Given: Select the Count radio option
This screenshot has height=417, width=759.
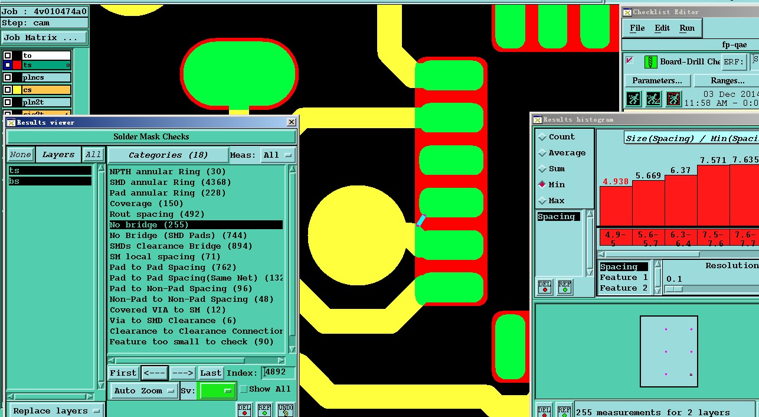Looking at the screenshot, I should pyautogui.click(x=542, y=136).
